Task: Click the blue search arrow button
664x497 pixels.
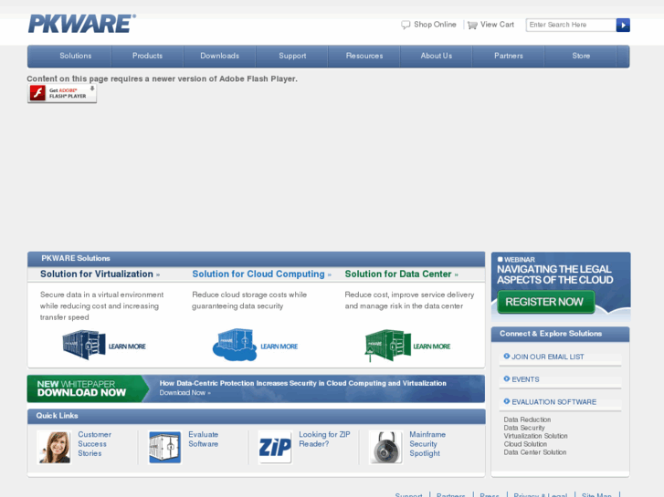Action: point(623,25)
